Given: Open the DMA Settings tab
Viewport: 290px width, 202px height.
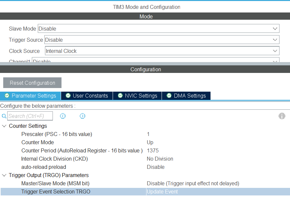Looking at the screenshot, I should tap(186, 96).
